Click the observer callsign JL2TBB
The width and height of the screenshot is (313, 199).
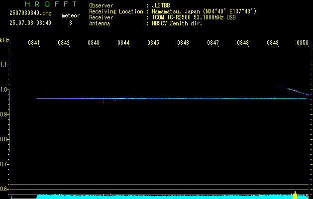161,5
